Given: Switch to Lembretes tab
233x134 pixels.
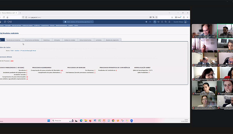Looking at the screenshot, I should tap(99, 40).
